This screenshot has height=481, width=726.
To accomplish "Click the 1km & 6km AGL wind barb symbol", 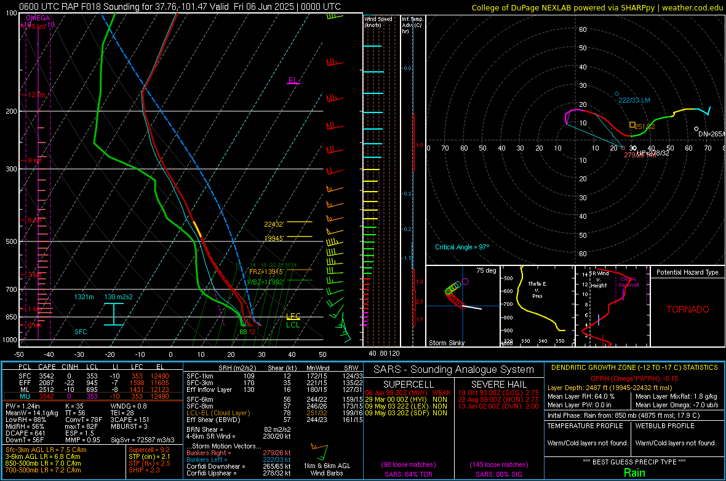I will click(319, 452).
